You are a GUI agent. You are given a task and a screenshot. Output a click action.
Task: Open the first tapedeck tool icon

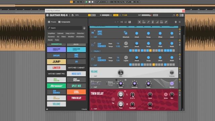[x=144, y=22]
